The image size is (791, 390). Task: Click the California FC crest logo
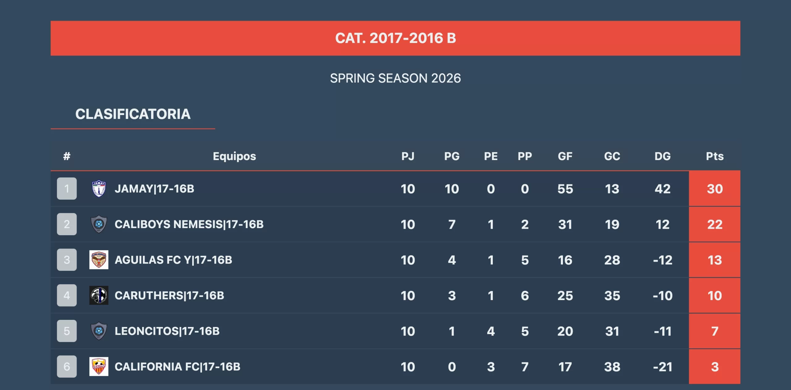point(99,367)
